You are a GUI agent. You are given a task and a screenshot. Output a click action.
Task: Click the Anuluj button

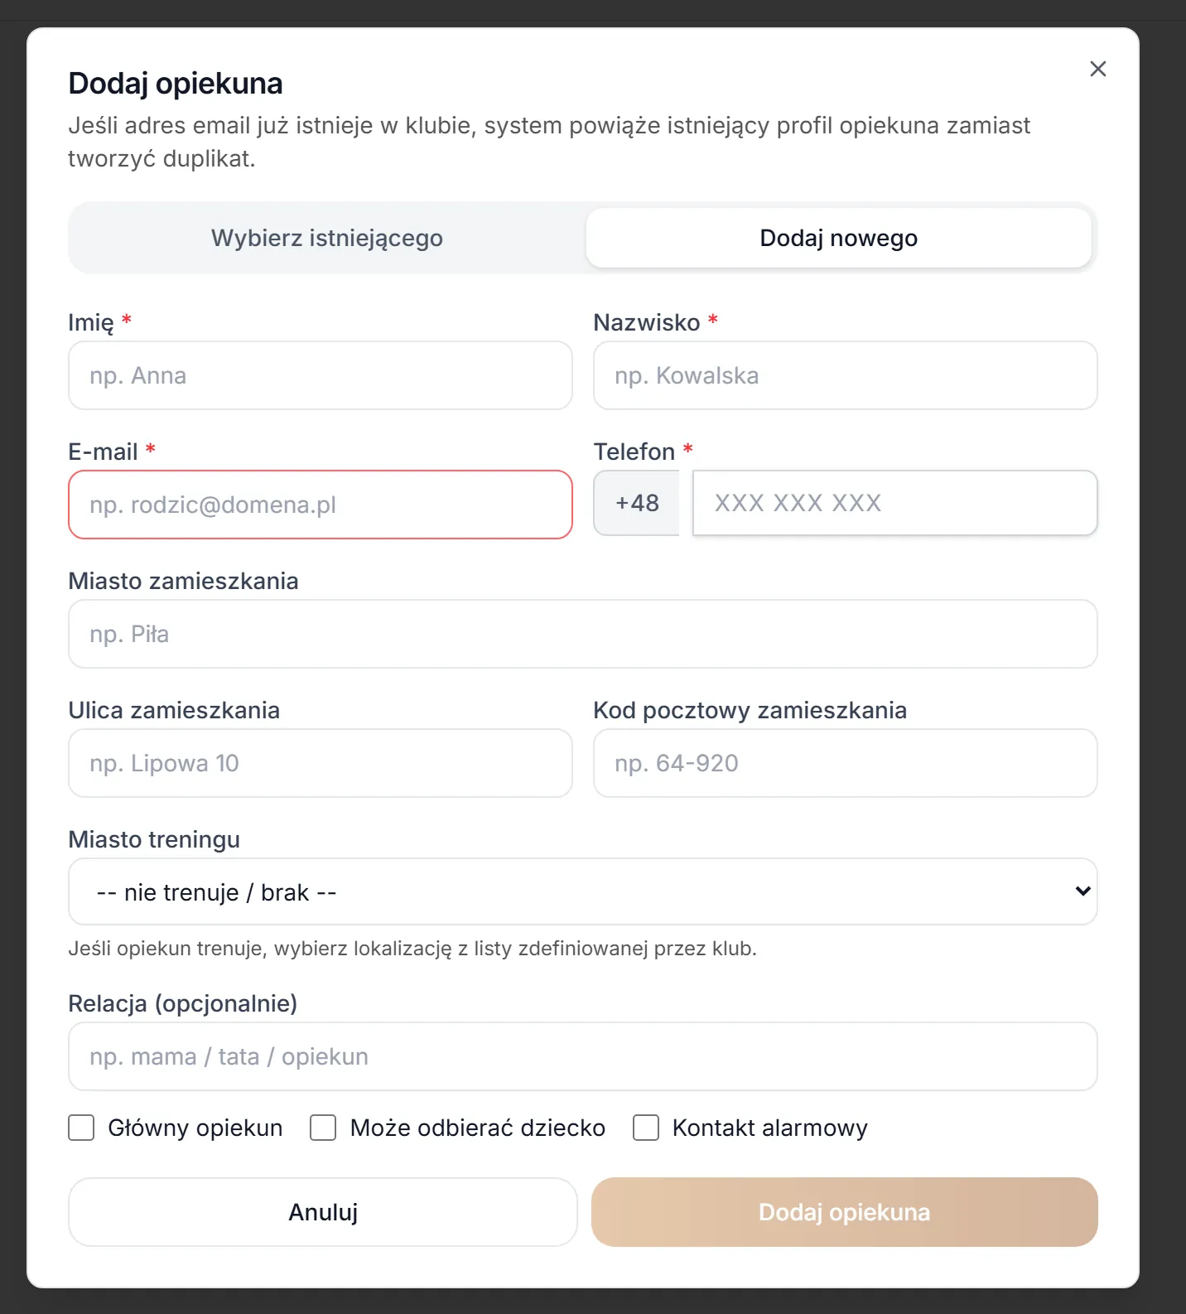323,1212
